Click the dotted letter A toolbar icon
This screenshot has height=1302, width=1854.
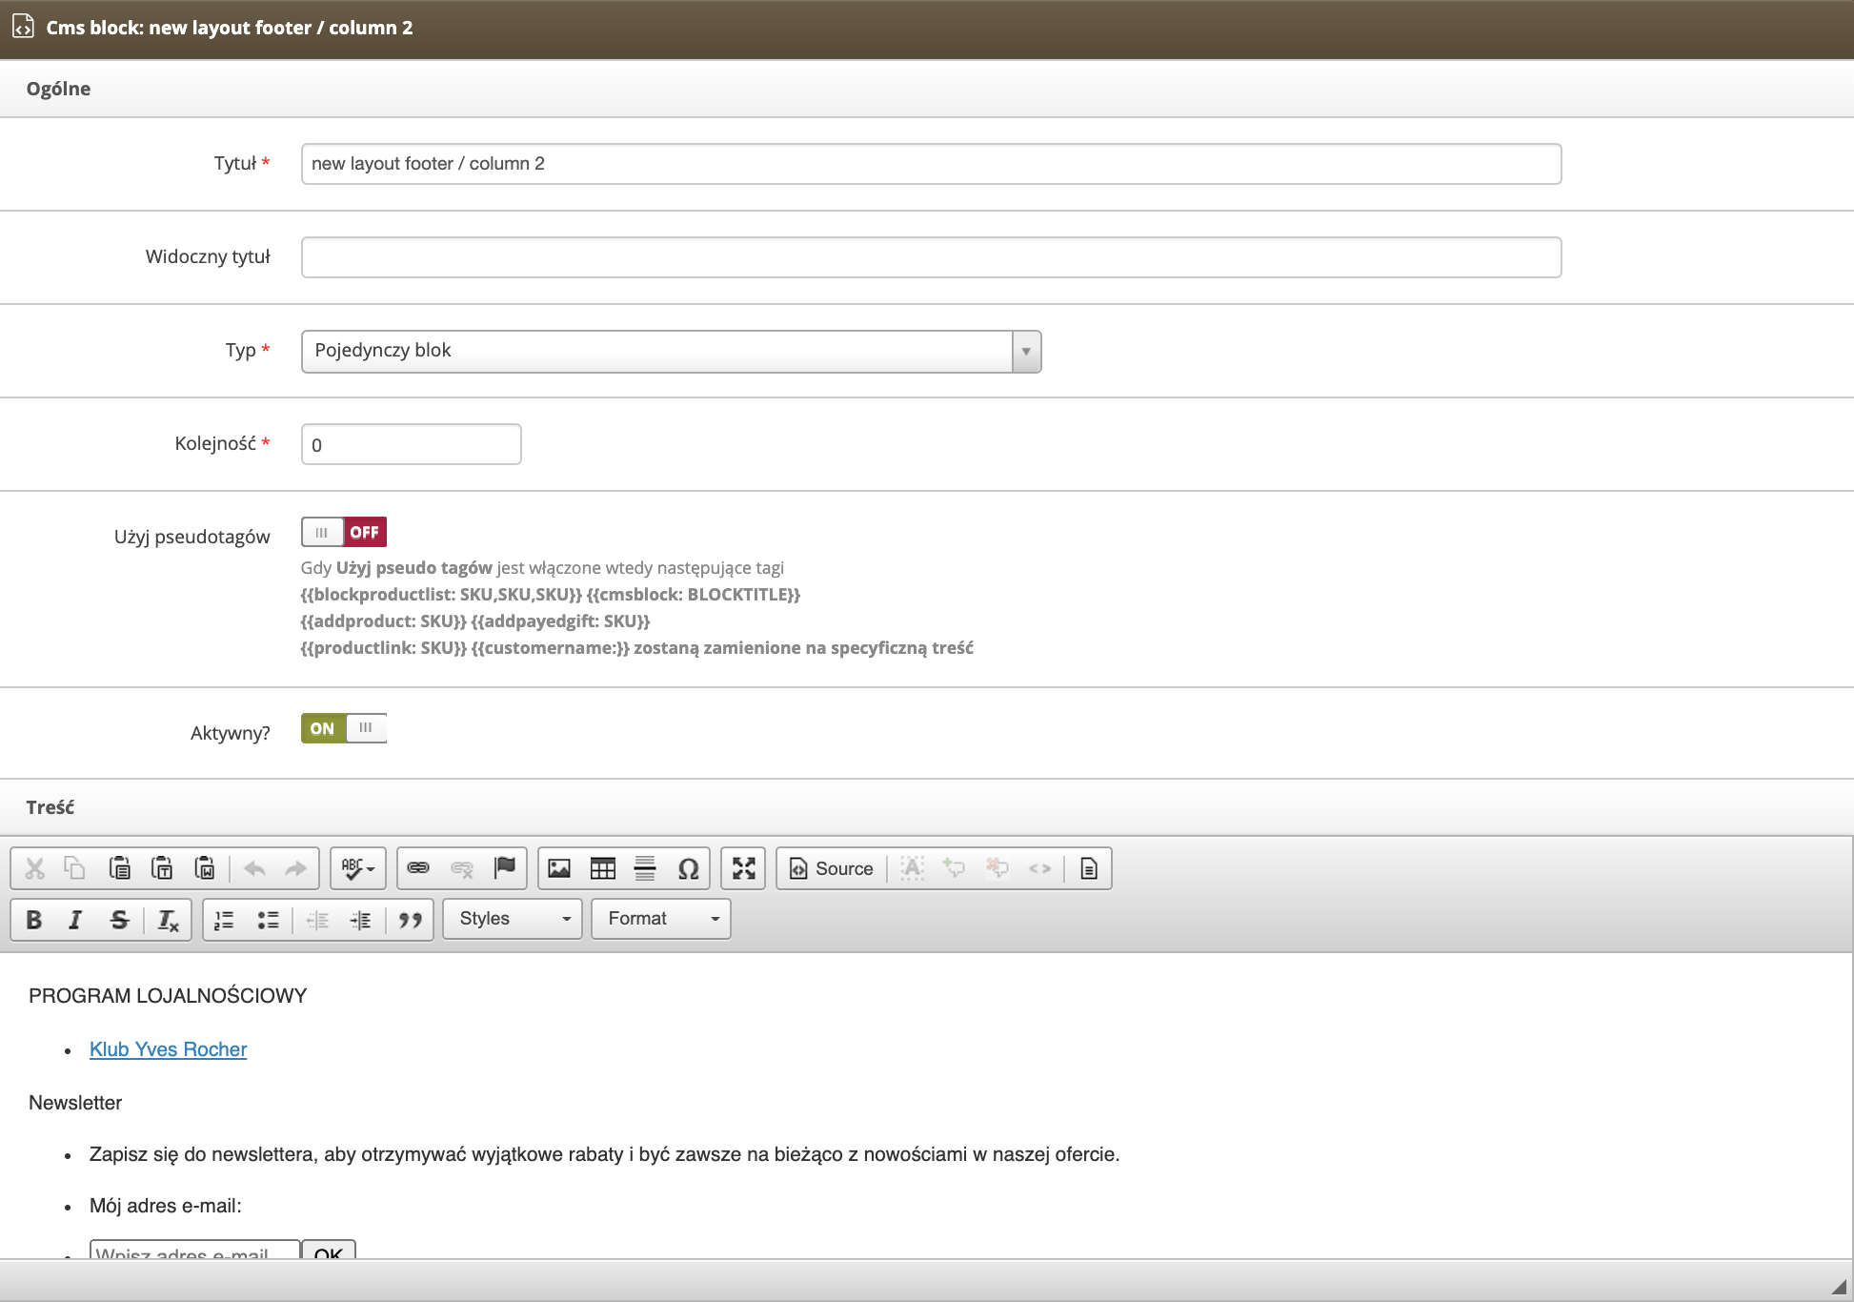pos(912,868)
